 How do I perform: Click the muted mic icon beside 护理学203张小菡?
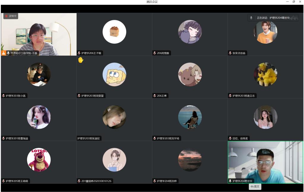(x=4, y=96)
